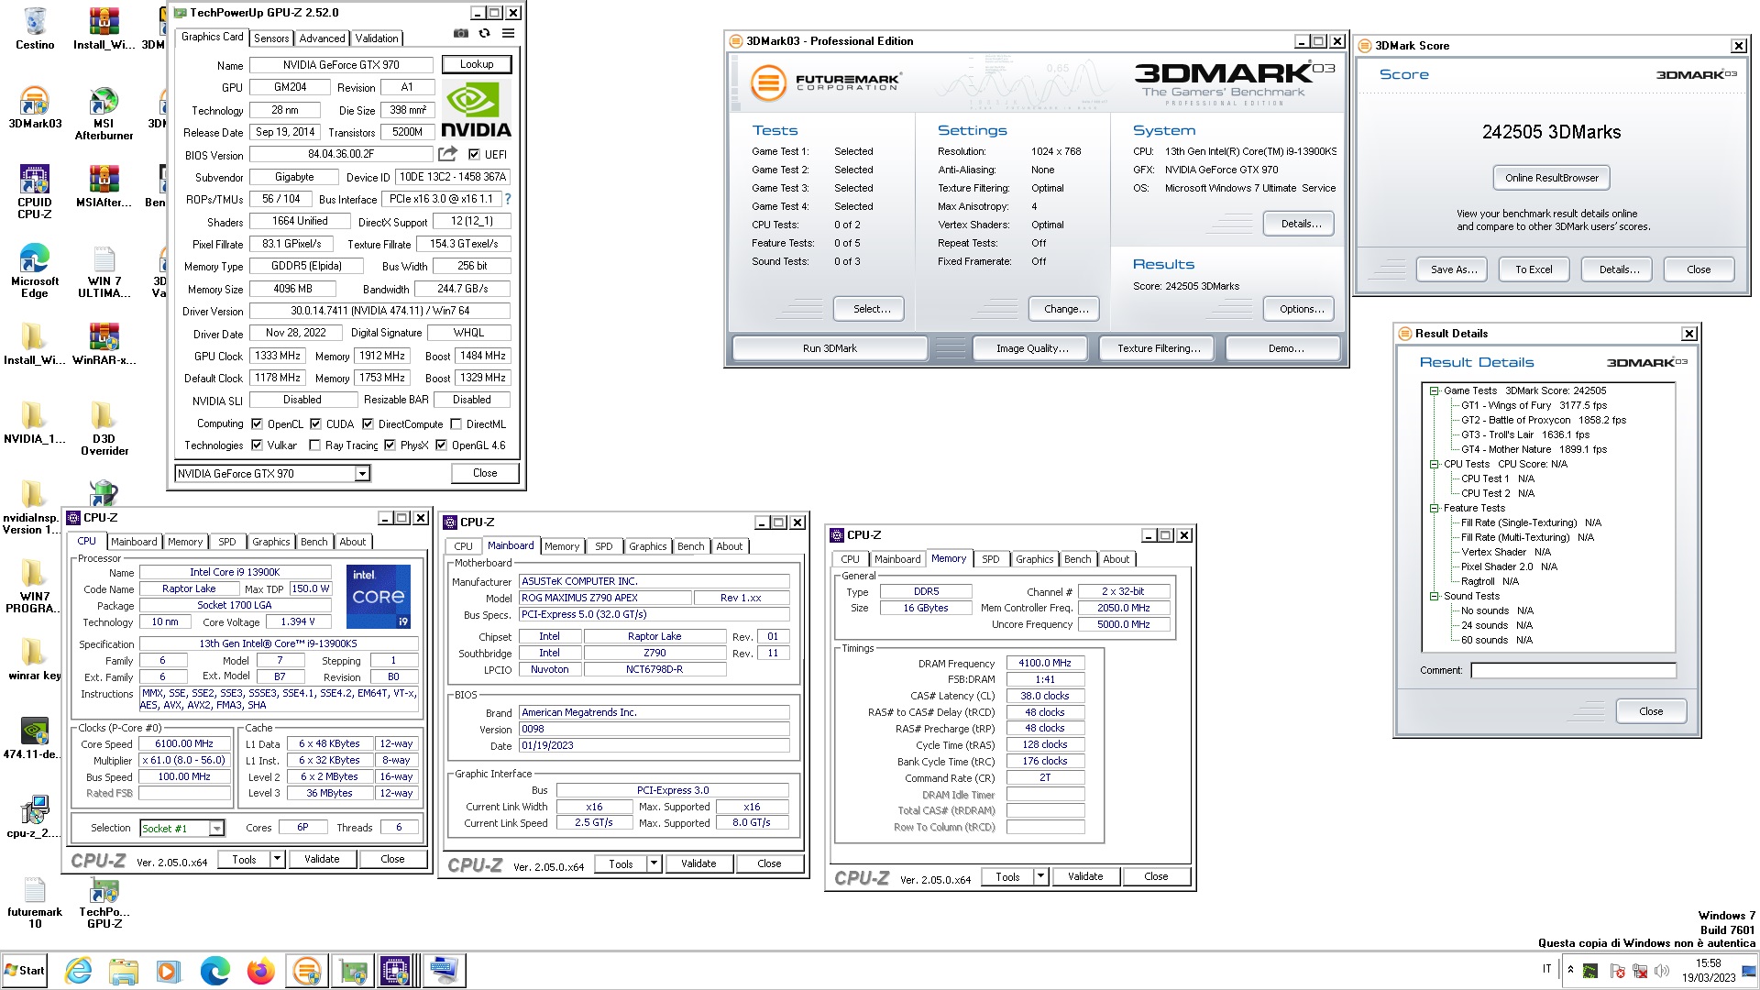Toggle CUDA checkbox
Image resolution: width=1760 pixels, height=990 pixels.
click(x=315, y=423)
